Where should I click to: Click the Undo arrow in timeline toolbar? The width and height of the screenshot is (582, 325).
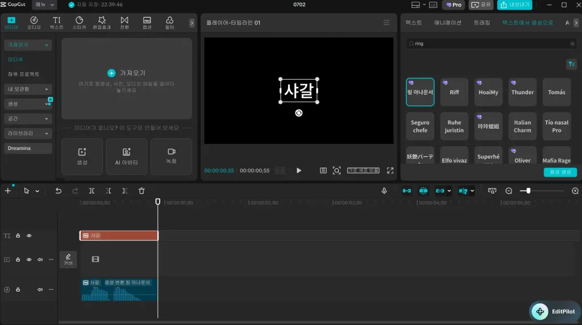(x=59, y=191)
